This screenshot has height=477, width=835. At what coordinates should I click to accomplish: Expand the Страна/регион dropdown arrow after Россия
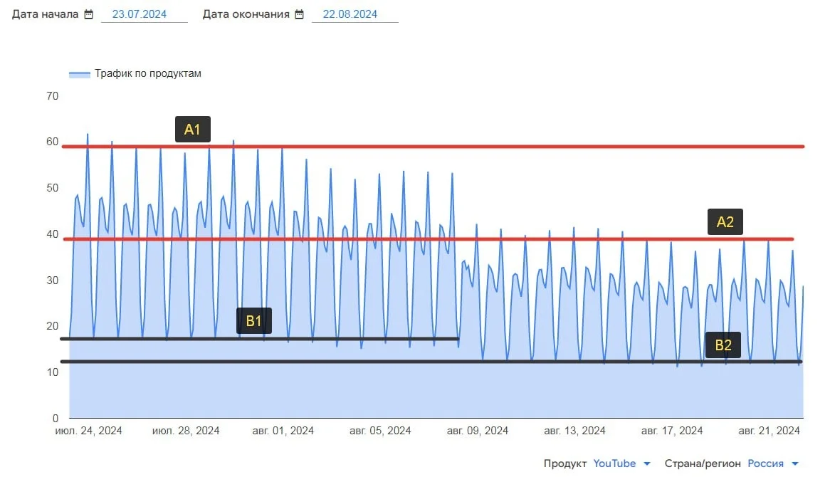coord(794,464)
